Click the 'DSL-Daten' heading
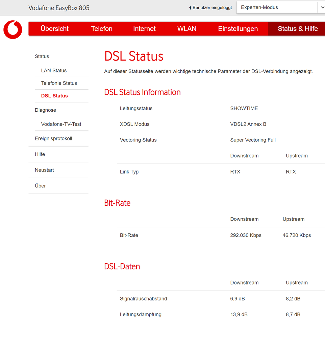The height and width of the screenshot is (338, 325). point(122,266)
